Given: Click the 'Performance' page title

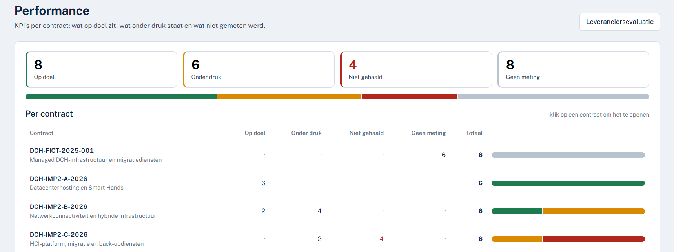Looking at the screenshot, I should 52,11.
